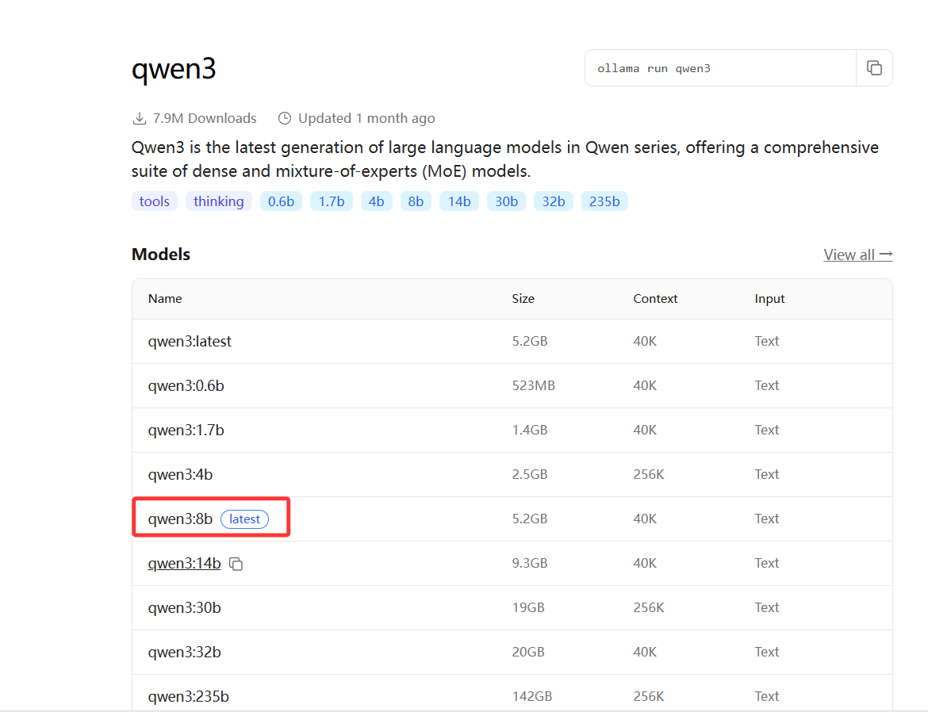Click the Name column header

[165, 299]
